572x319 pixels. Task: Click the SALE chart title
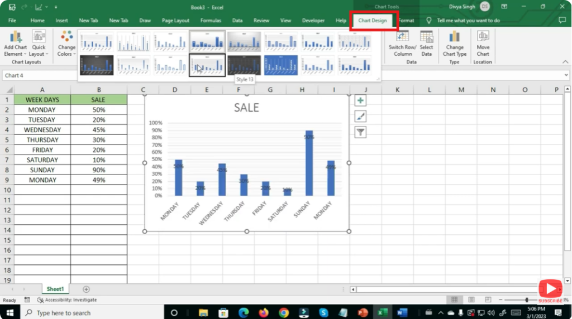point(246,108)
